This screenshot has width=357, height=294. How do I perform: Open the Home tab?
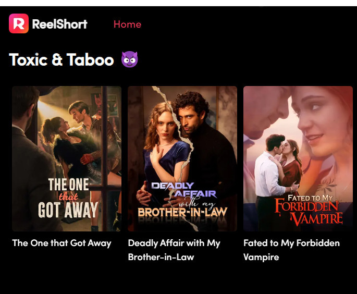[x=127, y=24]
